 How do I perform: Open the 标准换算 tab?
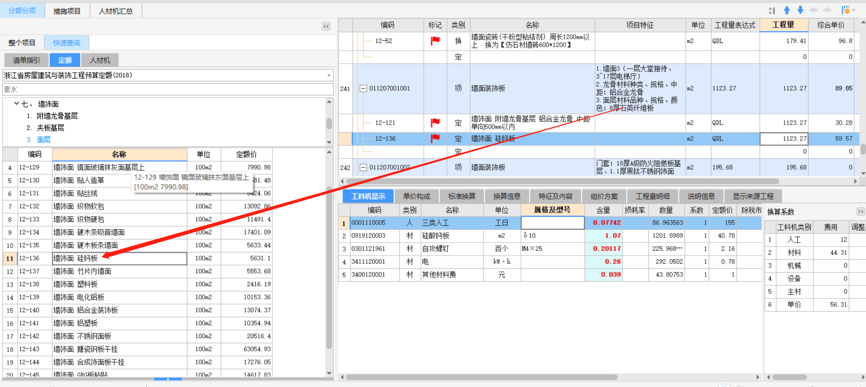pos(462,196)
